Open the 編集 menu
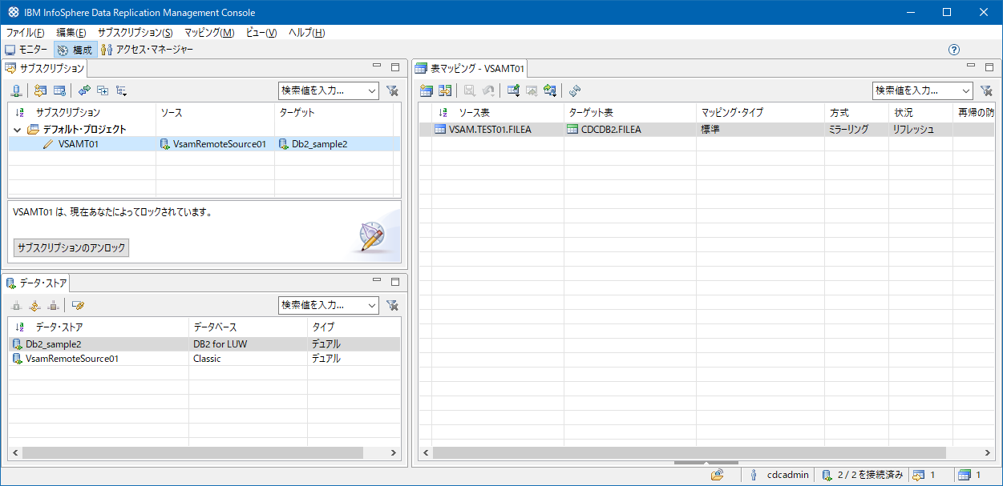The height and width of the screenshot is (486, 1003). pyautogui.click(x=71, y=33)
